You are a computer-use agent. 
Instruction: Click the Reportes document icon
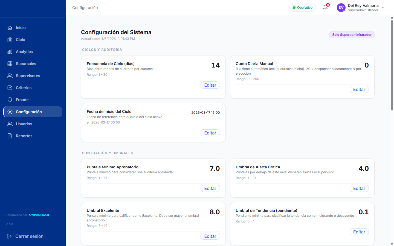10,136
